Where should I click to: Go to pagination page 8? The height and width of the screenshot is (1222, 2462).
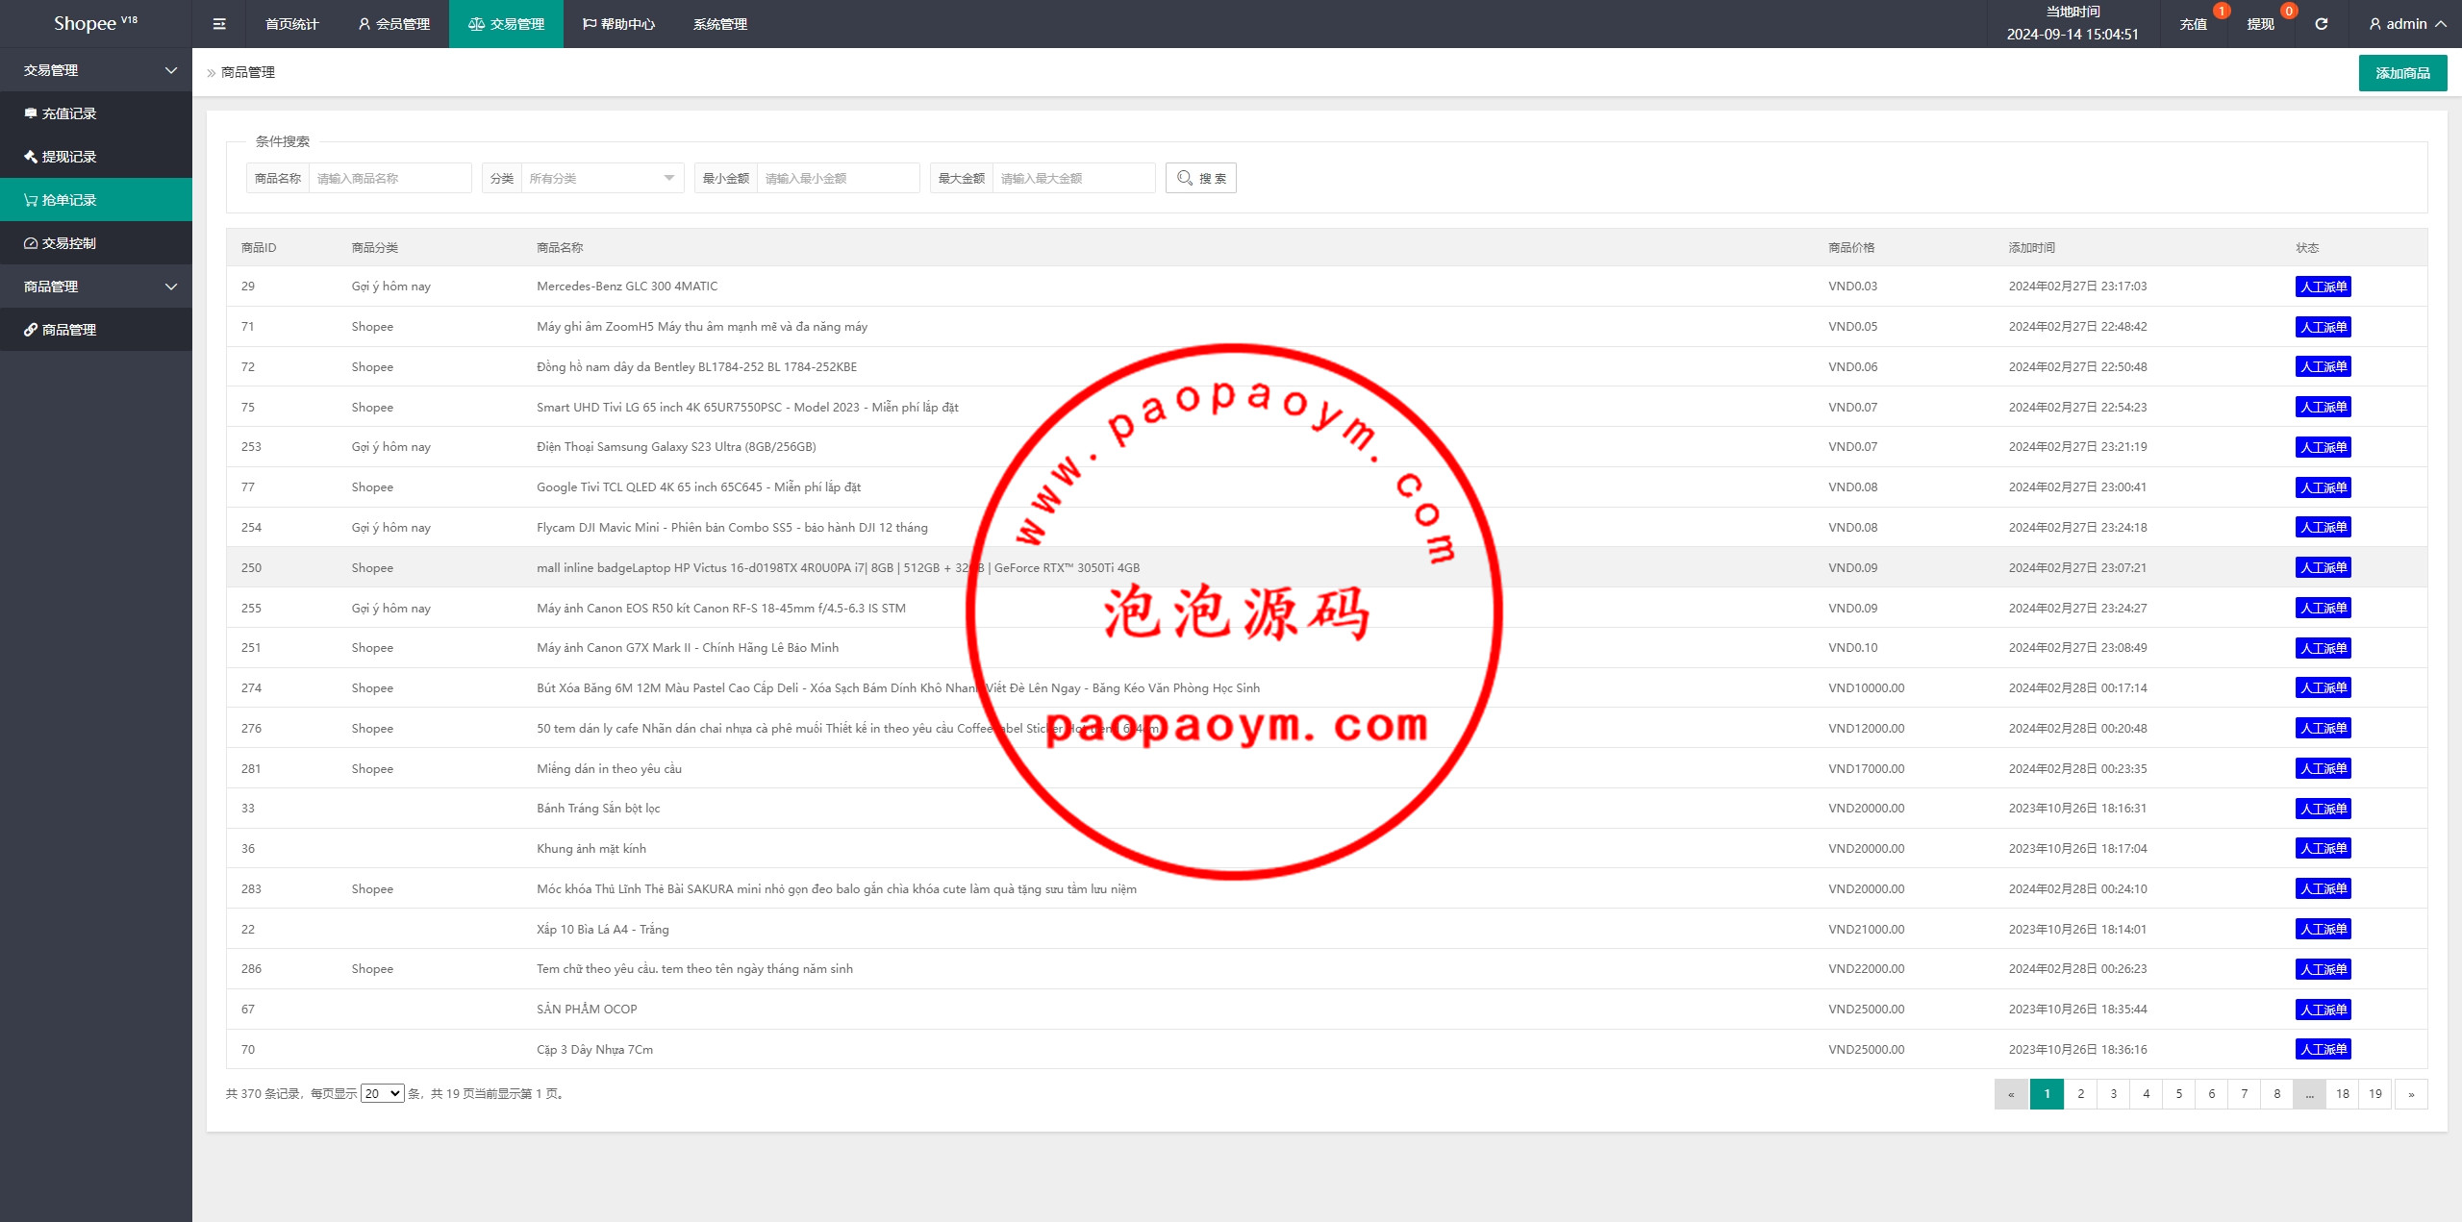(x=2276, y=1094)
